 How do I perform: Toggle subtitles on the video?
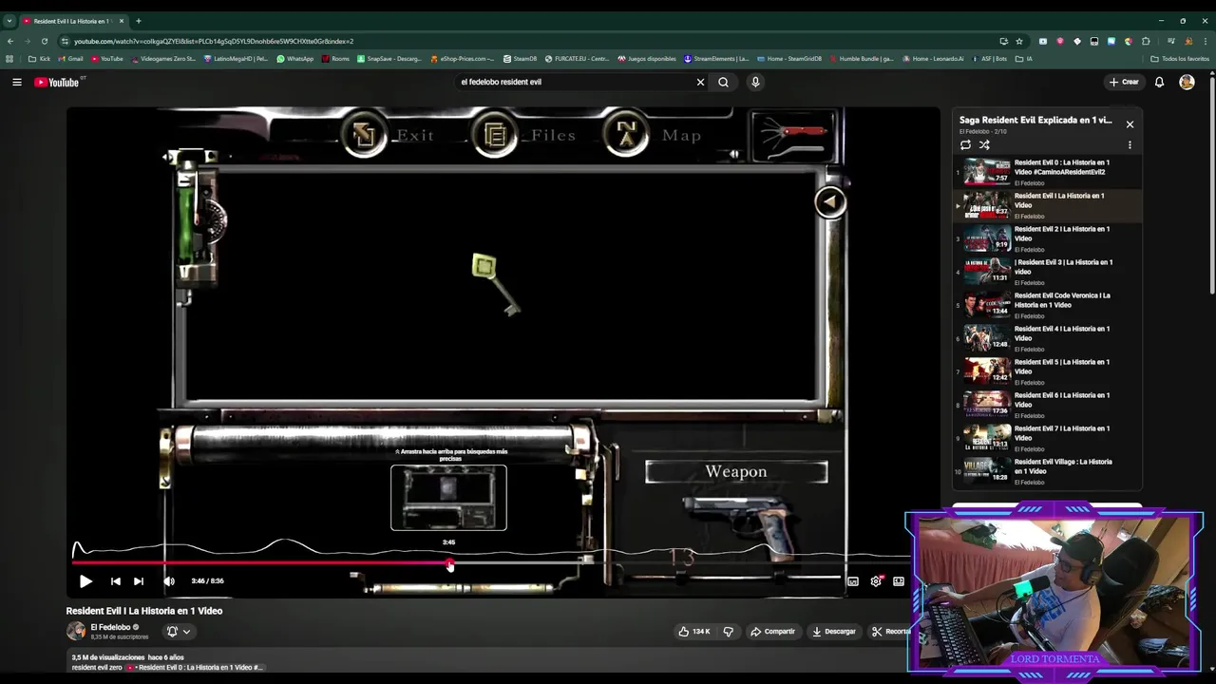tap(853, 581)
